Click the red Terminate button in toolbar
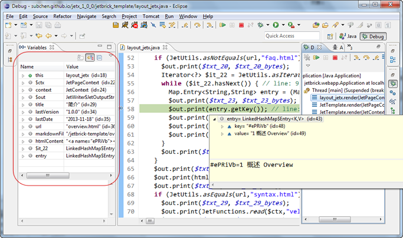The height and width of the screenshot is (238, 403). [241, 25]
